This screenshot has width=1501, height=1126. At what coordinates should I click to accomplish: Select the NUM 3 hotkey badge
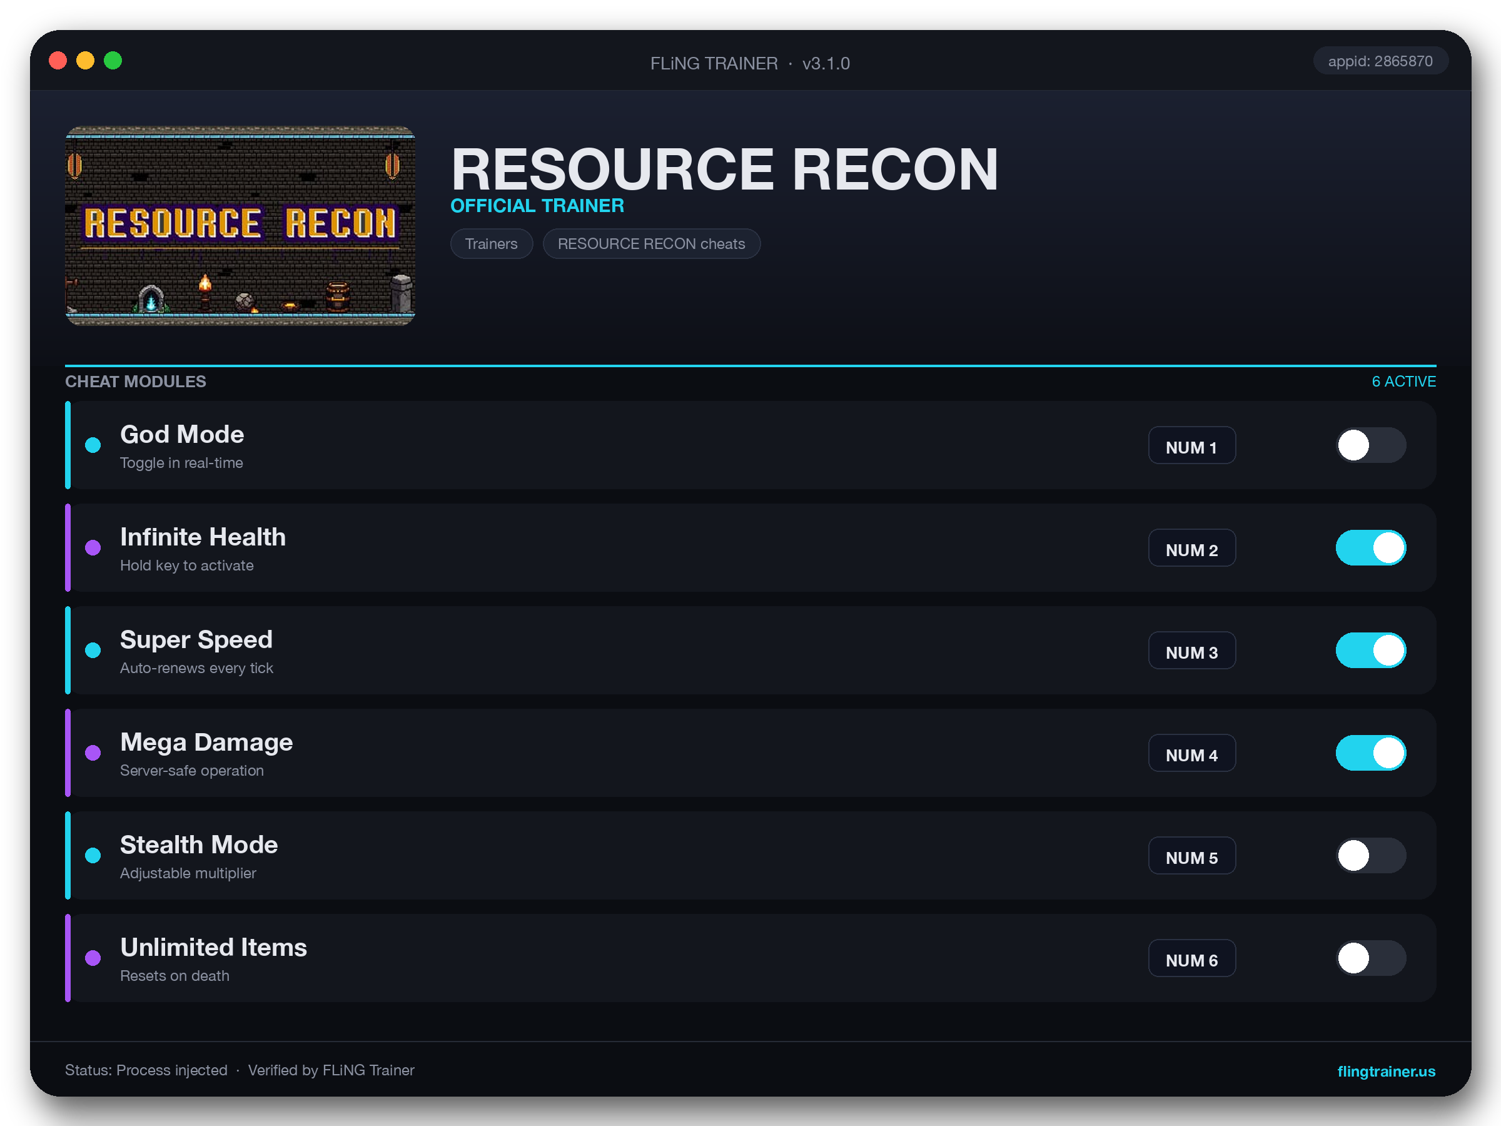coord(1191,650)
